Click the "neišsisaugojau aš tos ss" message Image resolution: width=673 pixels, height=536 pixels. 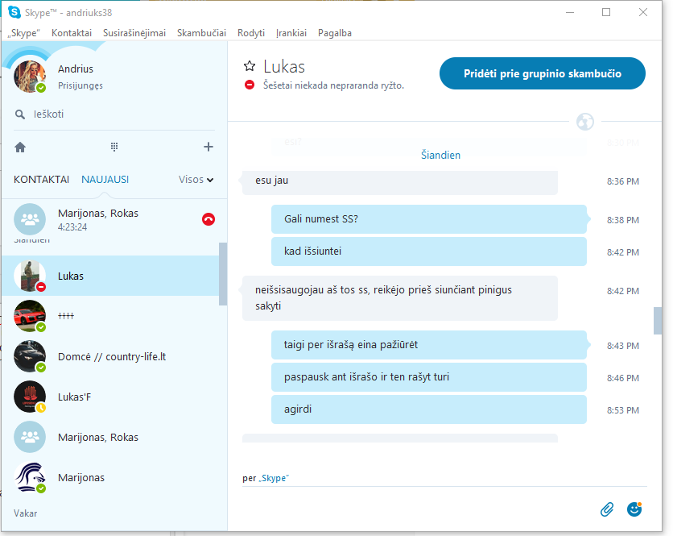coord(400,298)
